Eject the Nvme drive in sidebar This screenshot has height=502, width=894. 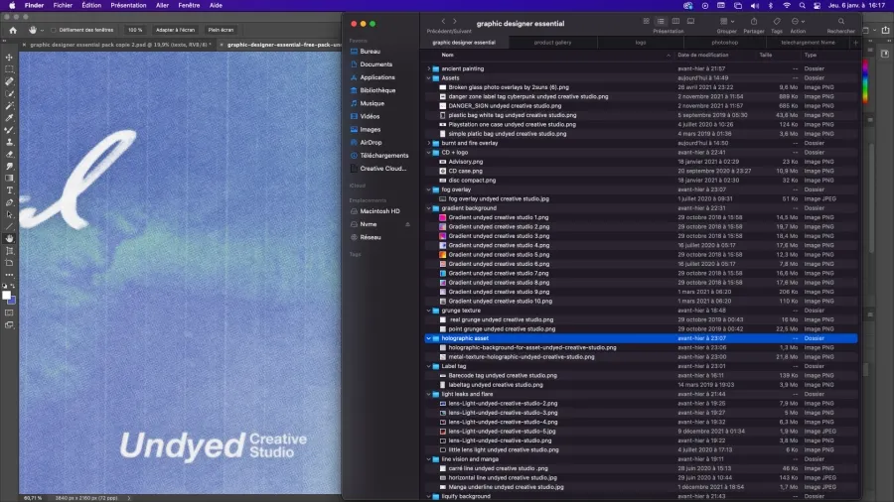[407, 224]
